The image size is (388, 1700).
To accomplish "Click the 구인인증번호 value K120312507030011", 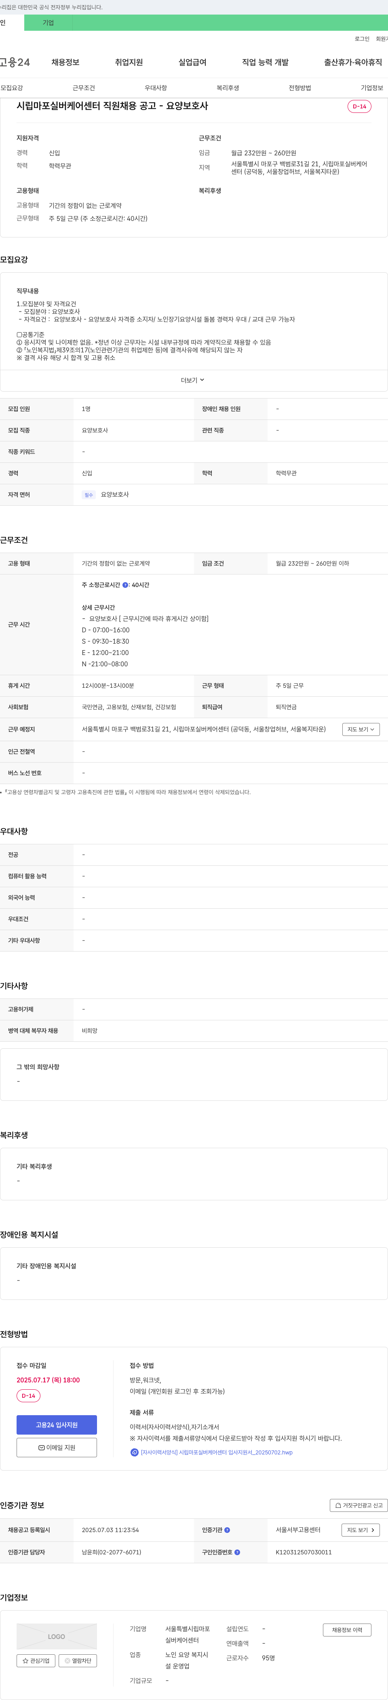I will 304,1552.
